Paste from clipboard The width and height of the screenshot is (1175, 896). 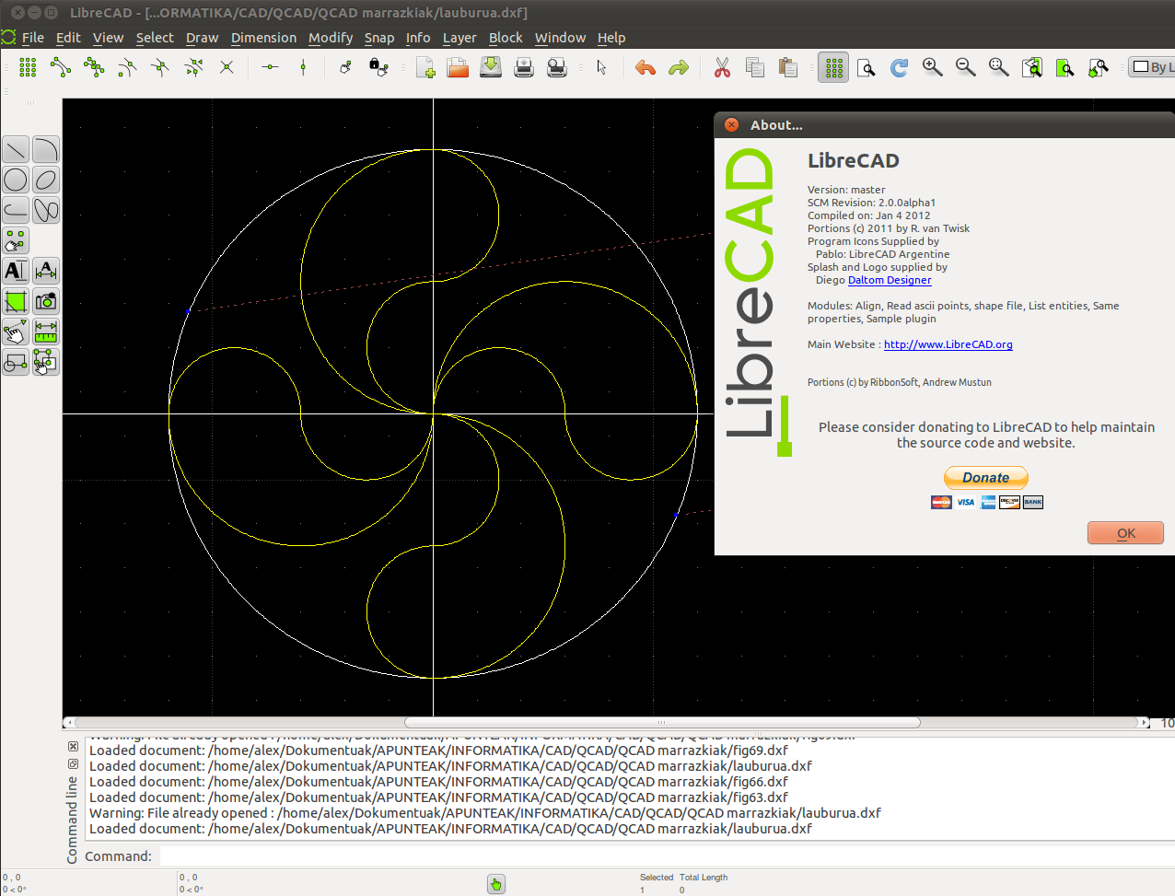point(788,67)
